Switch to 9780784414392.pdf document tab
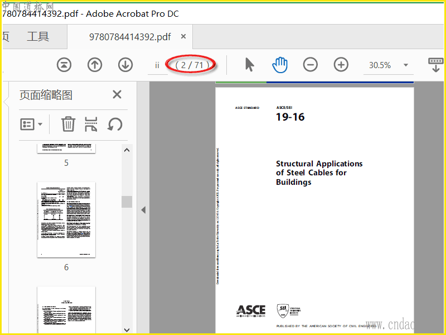Screen dimensions: 446x335 (x=130, y=37)
